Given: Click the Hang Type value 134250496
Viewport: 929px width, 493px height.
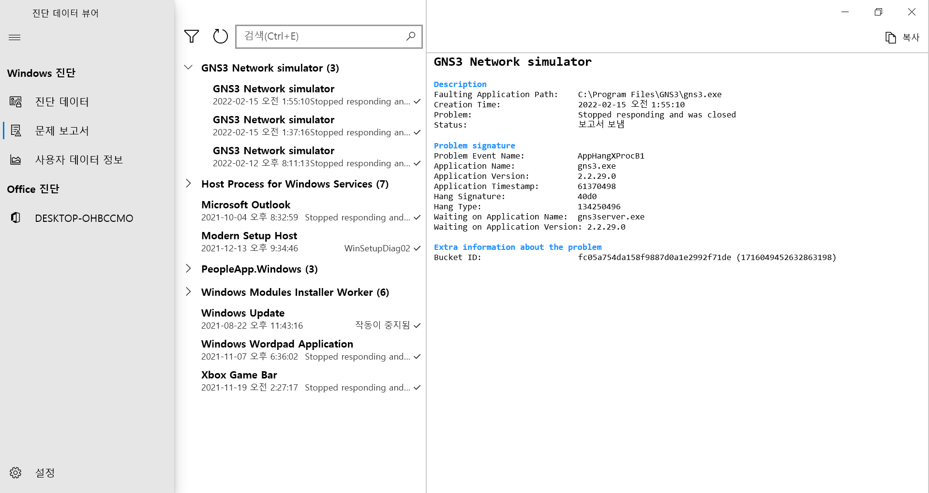Looking at the screenshot, I should [x=599, y=206].
